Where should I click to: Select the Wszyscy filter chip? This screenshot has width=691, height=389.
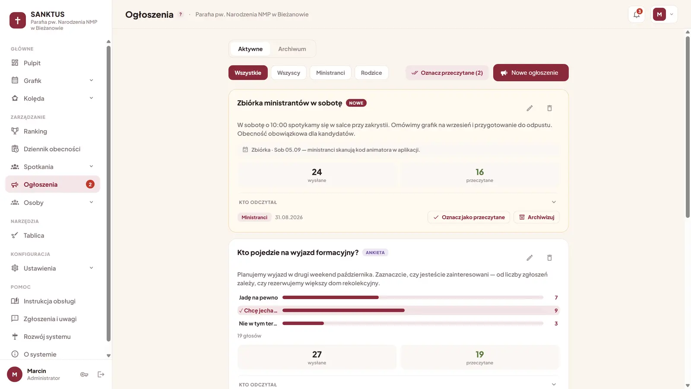[x=288, y=73]
